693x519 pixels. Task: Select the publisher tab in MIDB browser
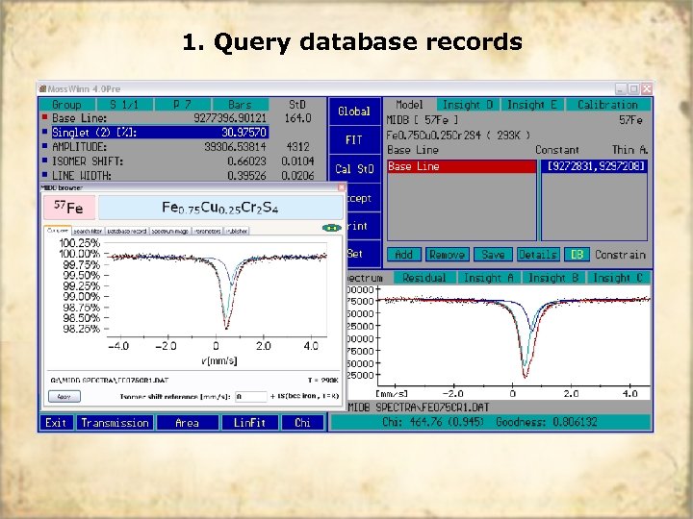[x=237, y=231]
